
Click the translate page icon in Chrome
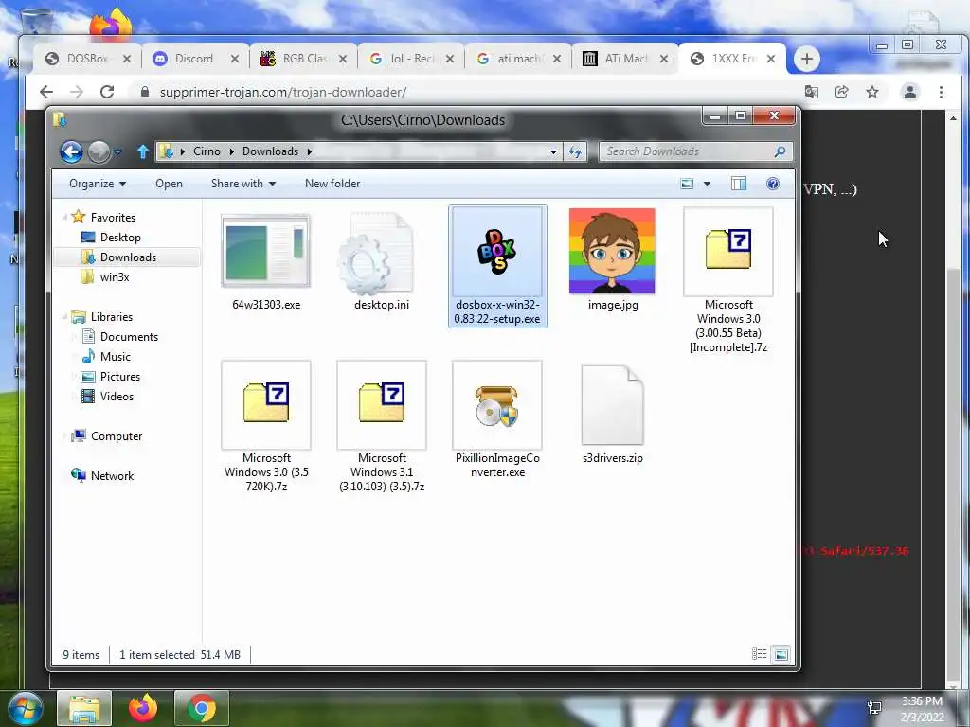pos(811,92)
